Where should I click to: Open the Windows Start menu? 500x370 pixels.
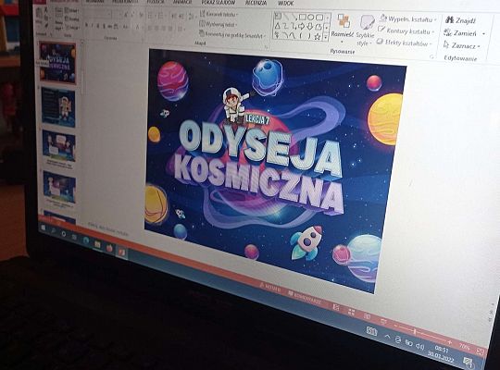click(x=44, y=228)
